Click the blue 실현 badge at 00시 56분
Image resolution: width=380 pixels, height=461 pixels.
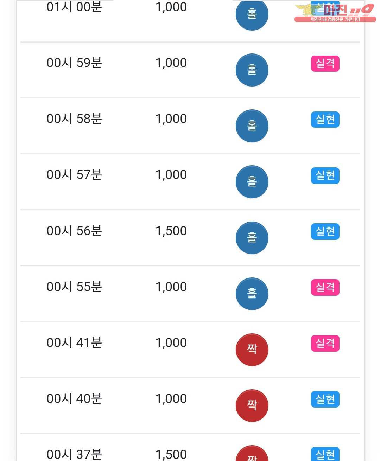(325, 231)
